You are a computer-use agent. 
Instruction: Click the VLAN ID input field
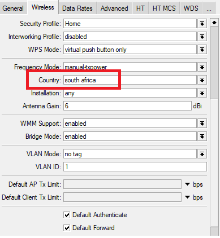click(135, 167)
